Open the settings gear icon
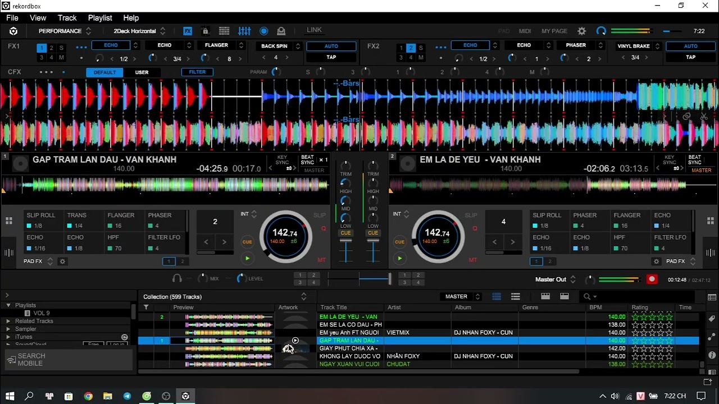This screenshot has width=719, height=404. click(582, 31)
